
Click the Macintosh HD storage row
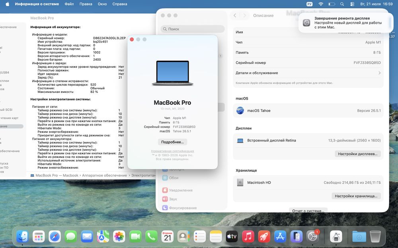pyautogui.click(x=308, y=183)
